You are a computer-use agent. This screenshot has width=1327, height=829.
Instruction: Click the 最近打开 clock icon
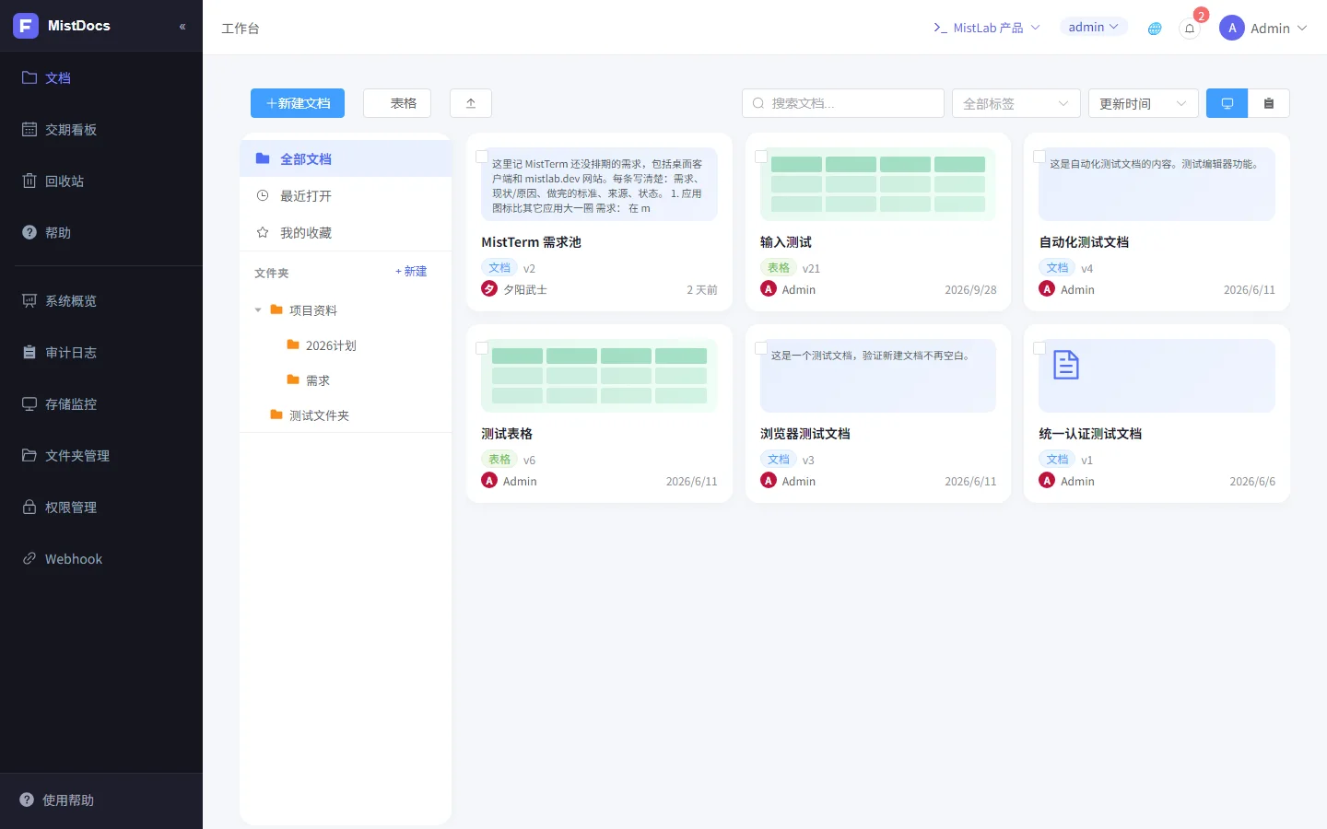coord(263,195)
